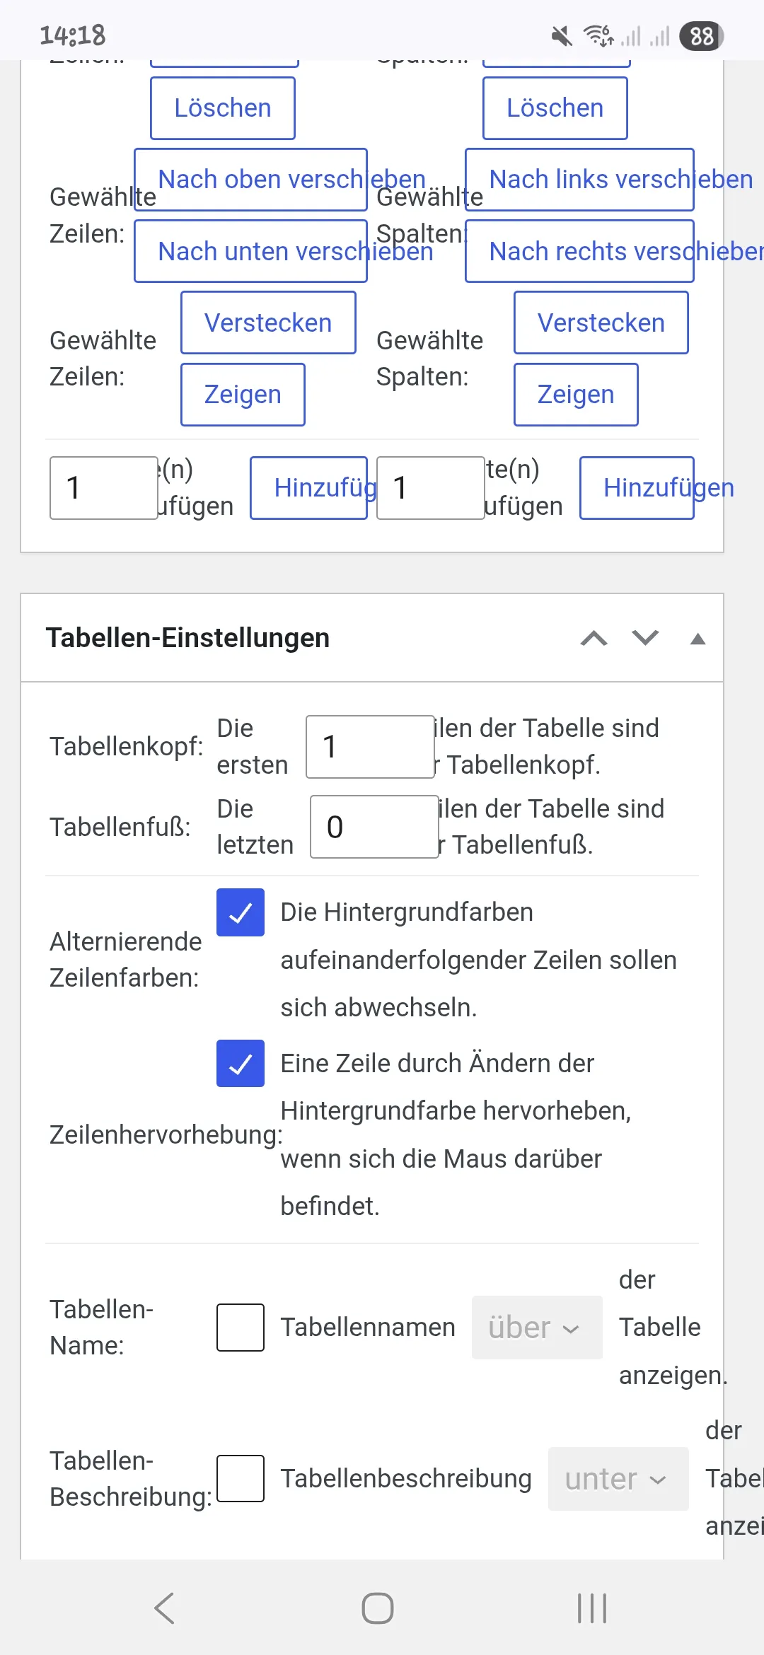Screen dimensions: 764x1655
Task: Move Tabellen-Einstellungen panel down with the arrow
Action: pyautogui.click(x=645, y=639)
